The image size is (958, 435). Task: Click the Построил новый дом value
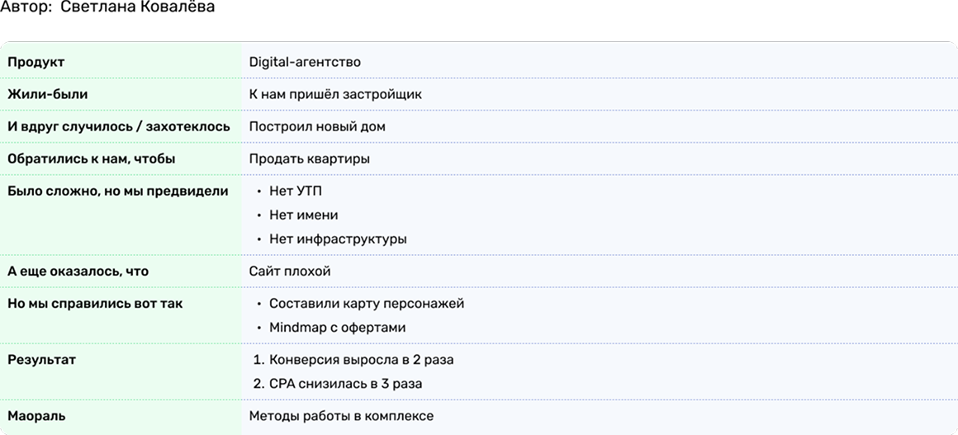click(x=317, y=126)
